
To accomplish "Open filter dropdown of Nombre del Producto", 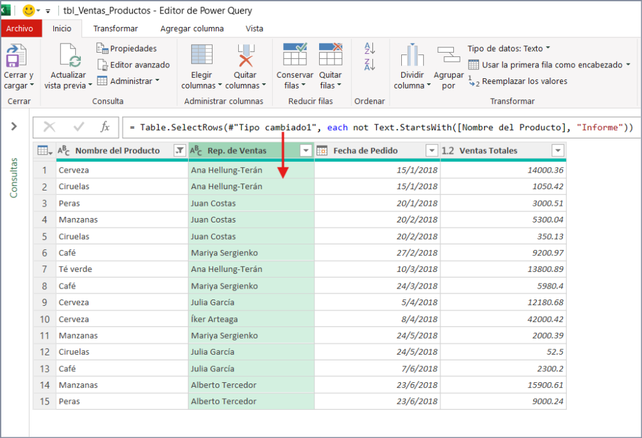I will click(179, 151).
